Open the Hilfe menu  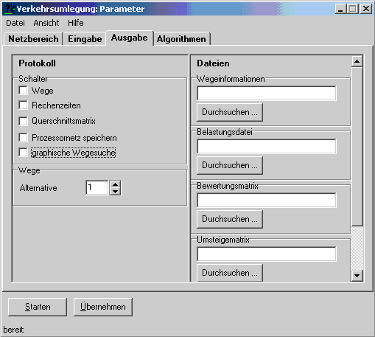point(76,23)
